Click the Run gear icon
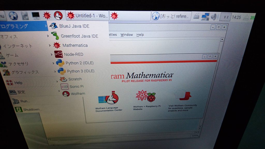The height and width of the screenshot is (149, 265). tap(16, 101)
